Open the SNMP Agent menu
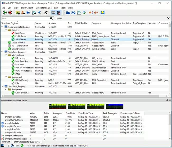Viewport: 172px width, 148px height. 27,8
